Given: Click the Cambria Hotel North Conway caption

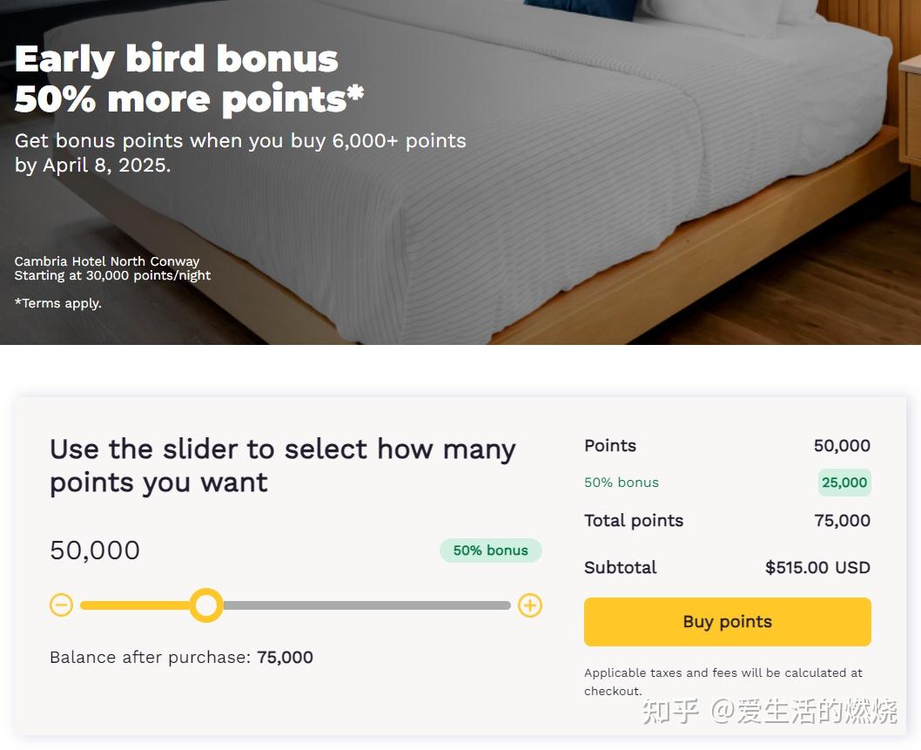Looking at the screenshot, I should coord(107,261).
